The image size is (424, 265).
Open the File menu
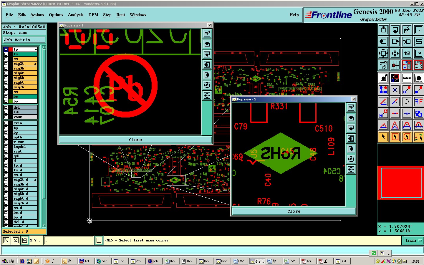tap(9, 15)
